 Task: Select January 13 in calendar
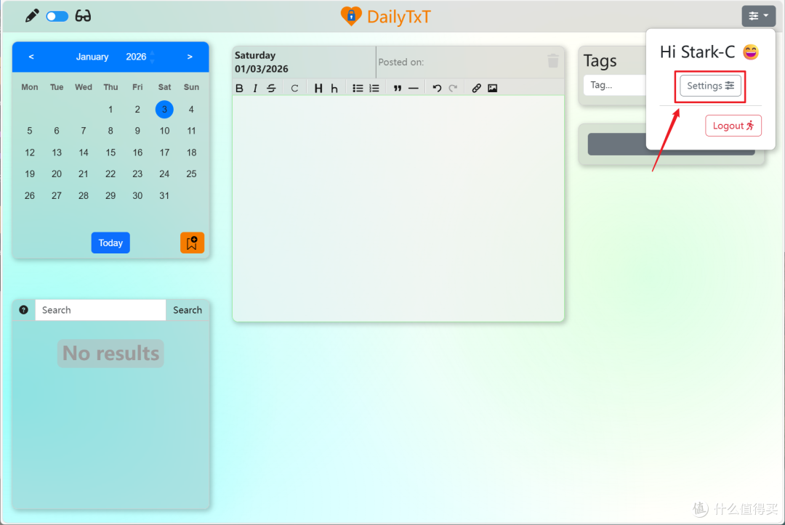[57, 152]
